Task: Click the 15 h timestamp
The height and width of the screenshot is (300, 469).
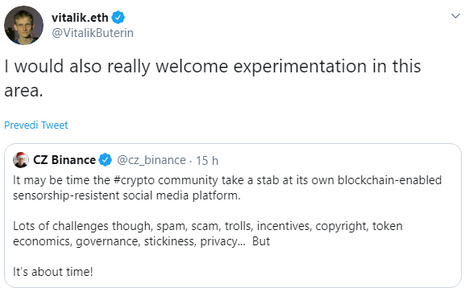Action: tap(207, 161)
